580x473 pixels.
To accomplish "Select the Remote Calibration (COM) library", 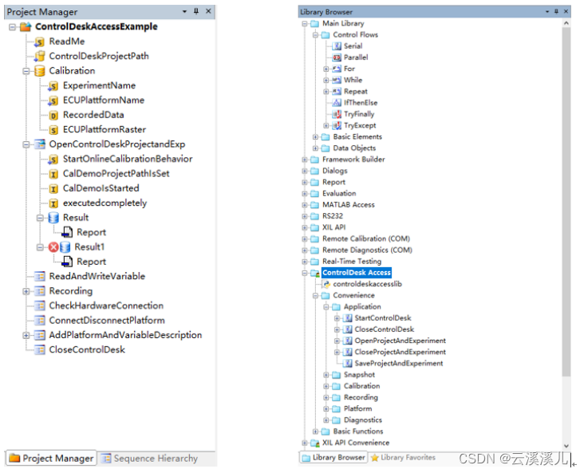I will [366, 239].
